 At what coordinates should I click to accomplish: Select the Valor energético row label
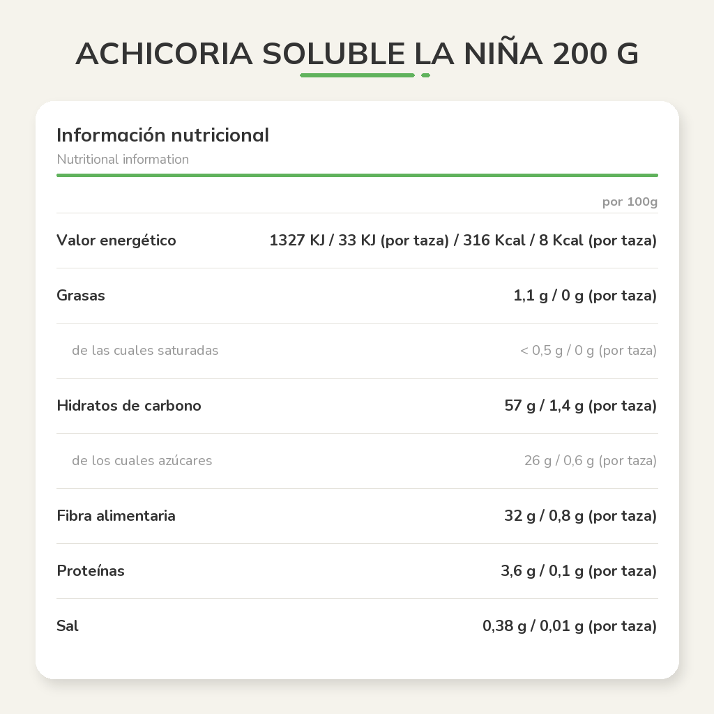(x=116, y=241)
